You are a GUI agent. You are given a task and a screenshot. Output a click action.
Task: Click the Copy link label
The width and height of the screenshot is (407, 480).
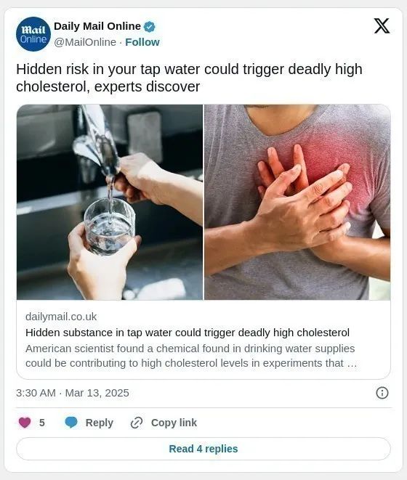point(174,423)
